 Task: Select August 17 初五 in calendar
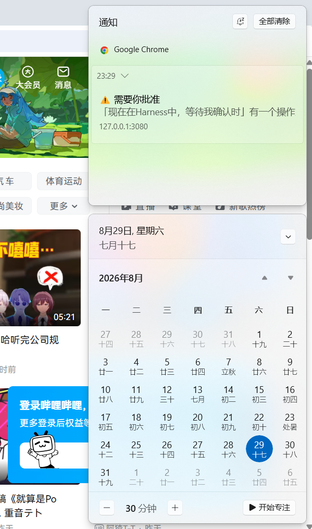(105, 422)
